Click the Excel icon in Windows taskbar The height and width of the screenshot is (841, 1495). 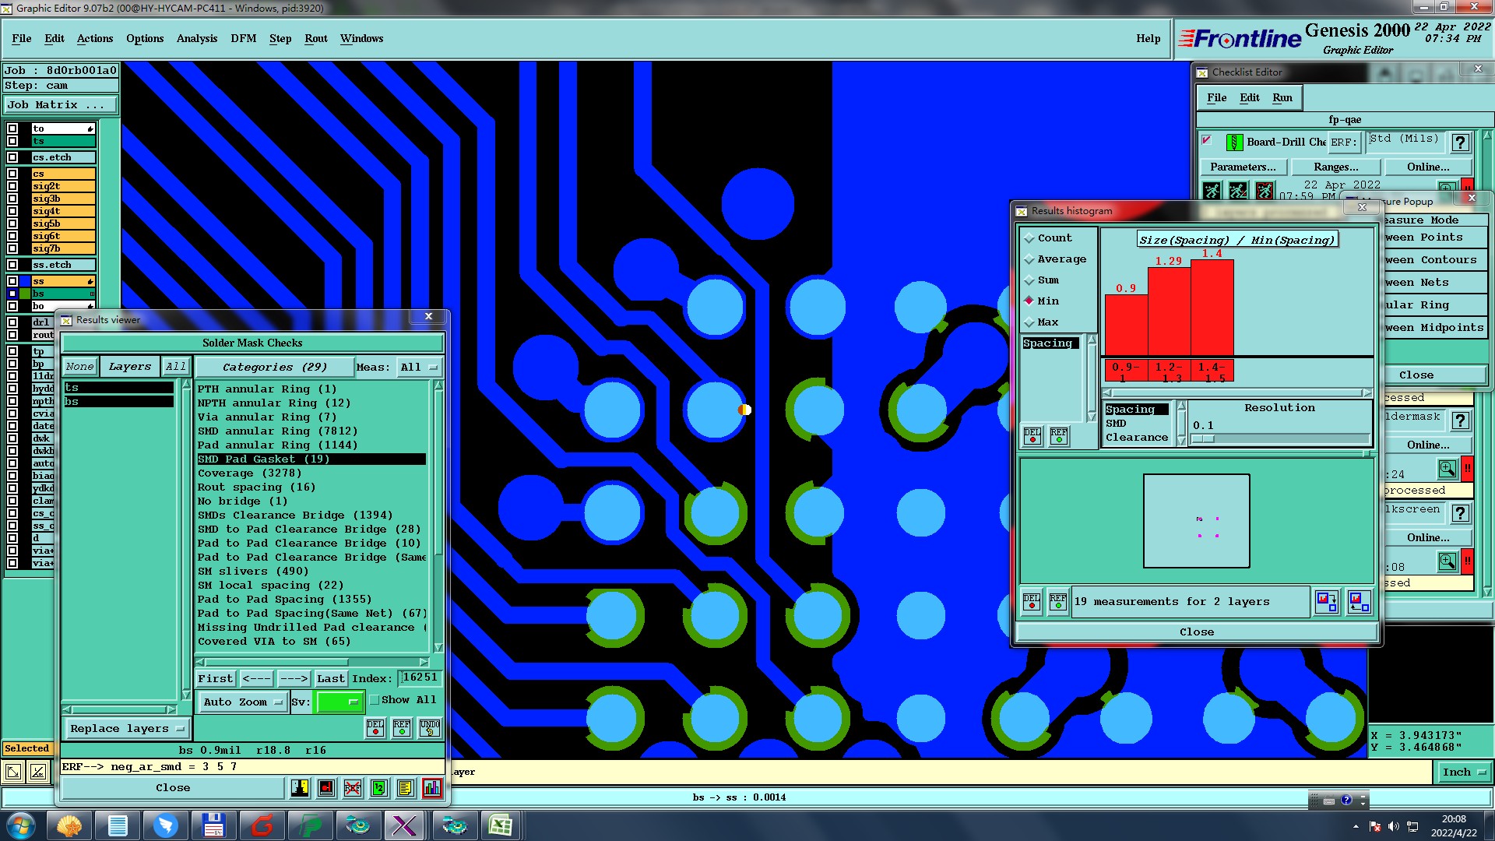(x=500, y=825)
